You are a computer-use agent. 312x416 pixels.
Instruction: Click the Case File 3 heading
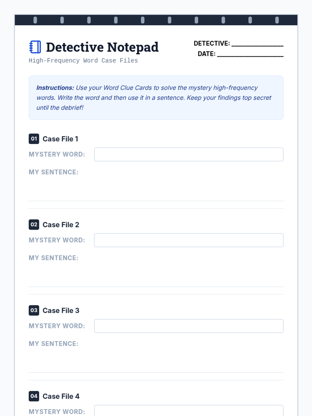61,311
